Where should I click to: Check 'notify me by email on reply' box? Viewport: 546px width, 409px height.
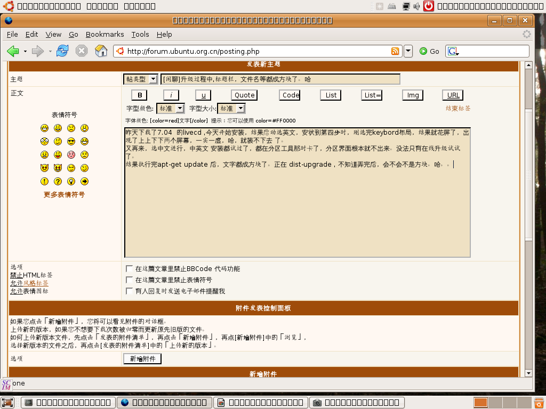pos(129,291)
